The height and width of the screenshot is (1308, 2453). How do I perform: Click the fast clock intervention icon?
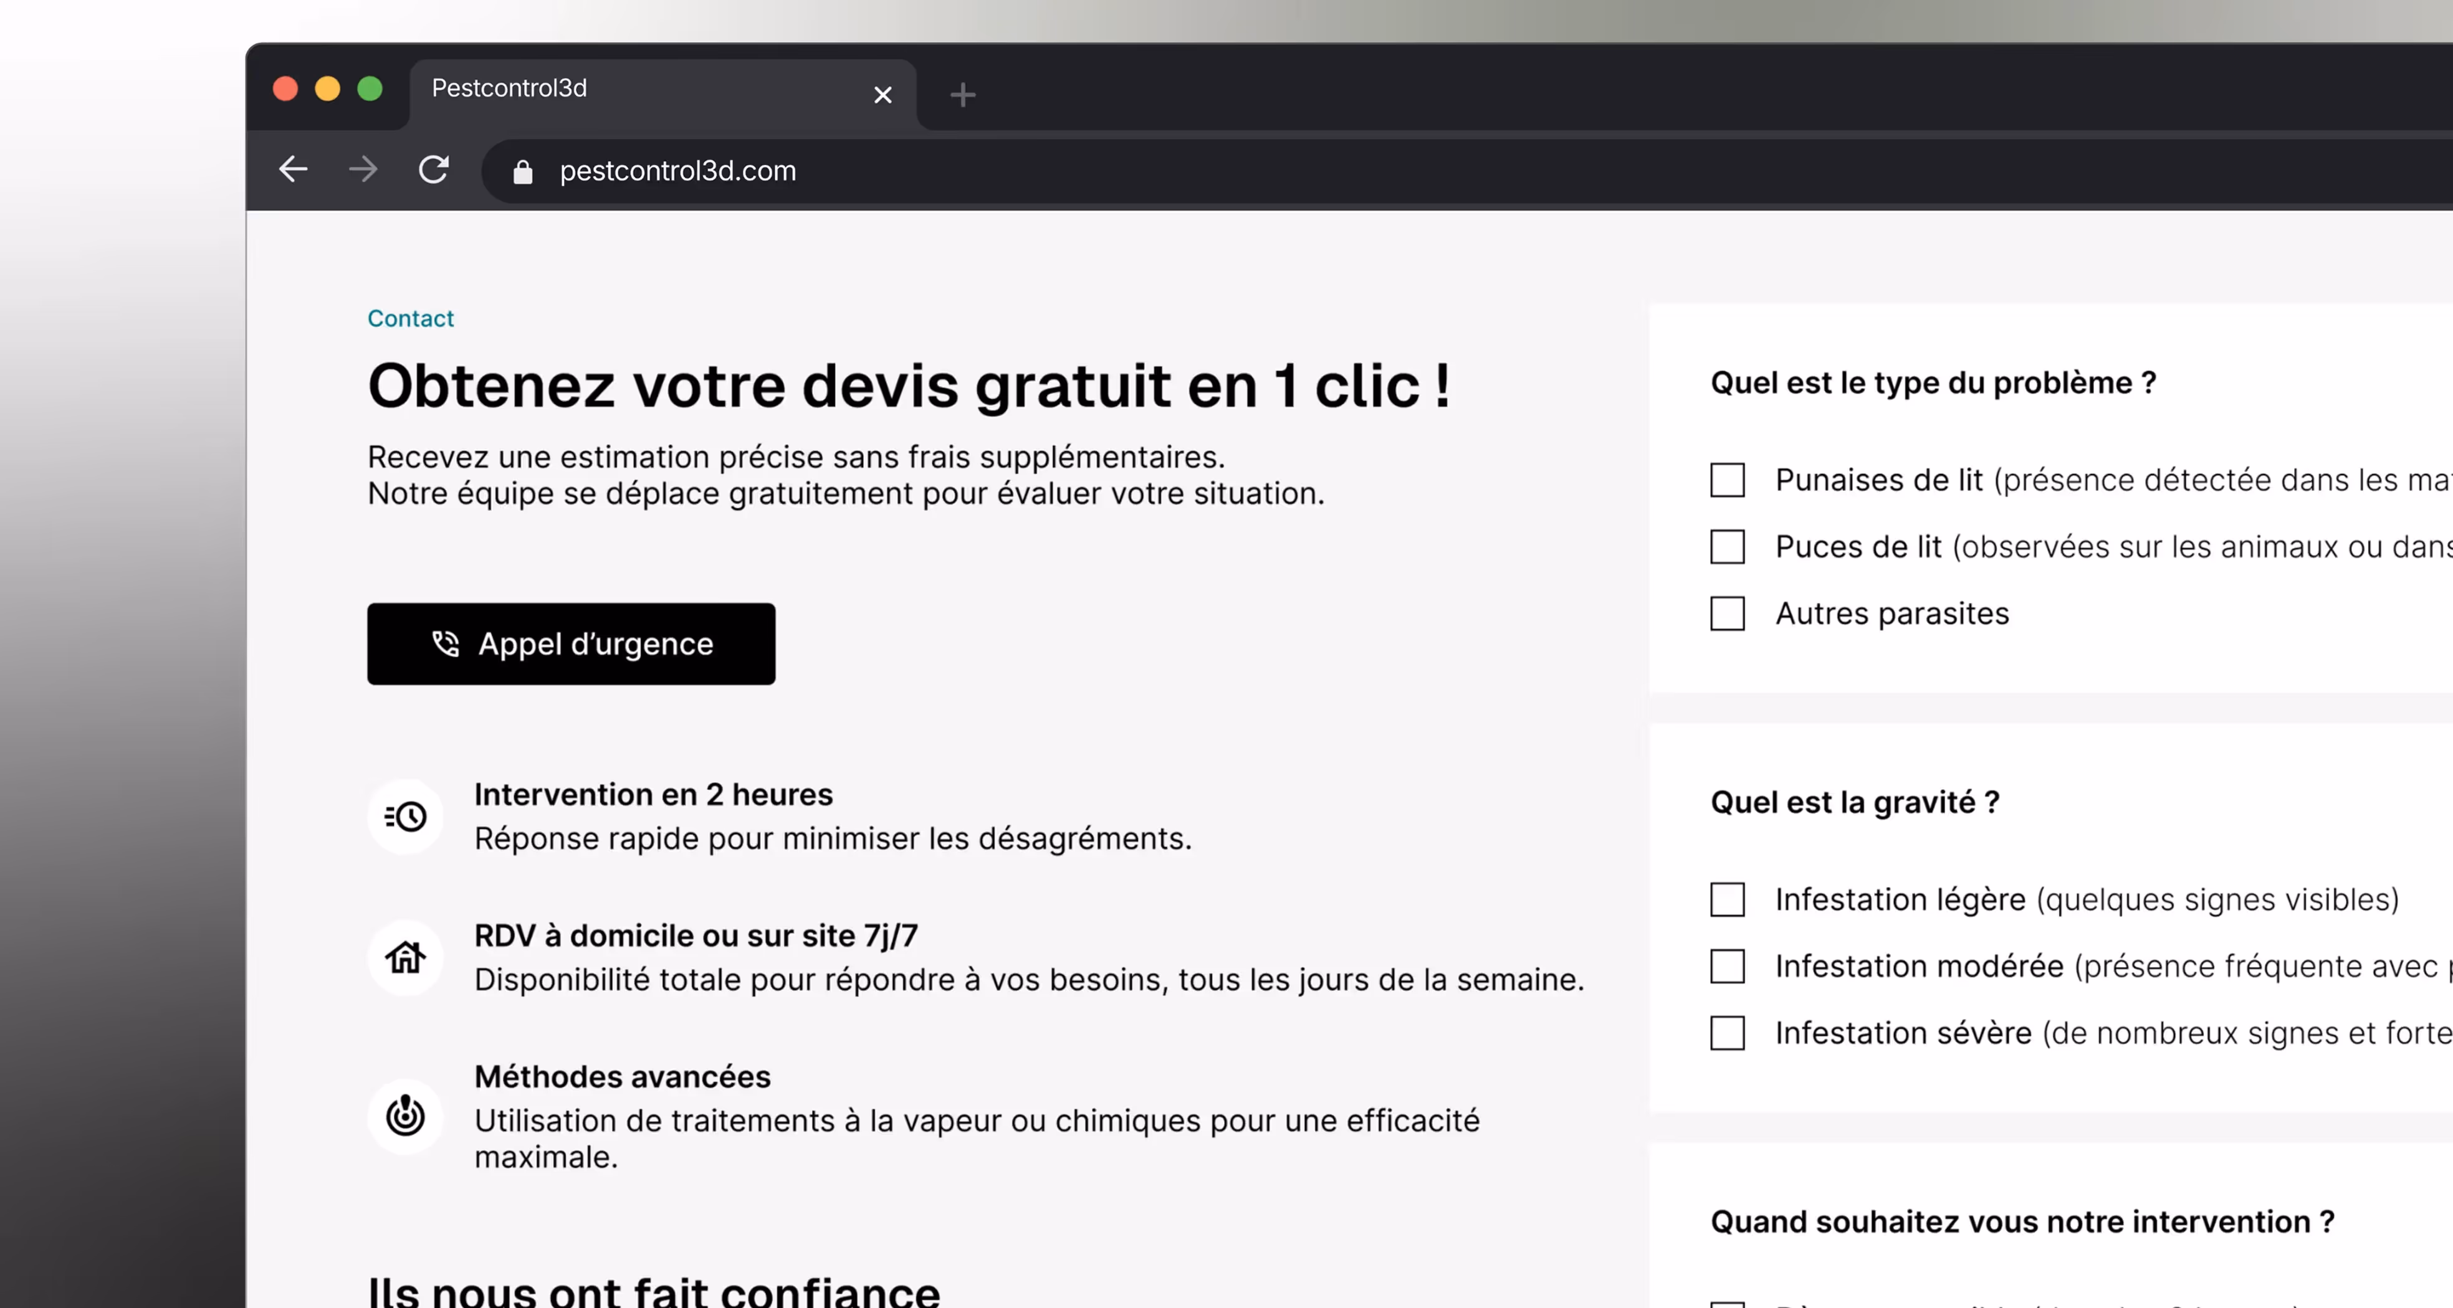pos(406,817)
